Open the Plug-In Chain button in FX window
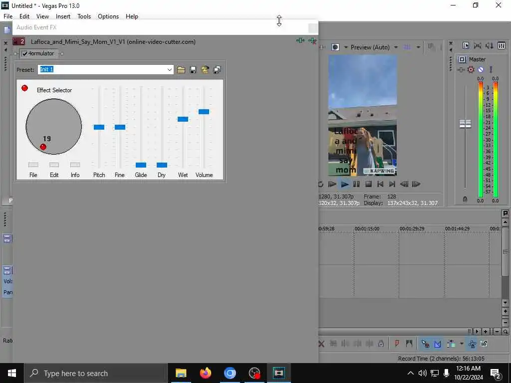The image size is (511, 383). click(300, 41)
